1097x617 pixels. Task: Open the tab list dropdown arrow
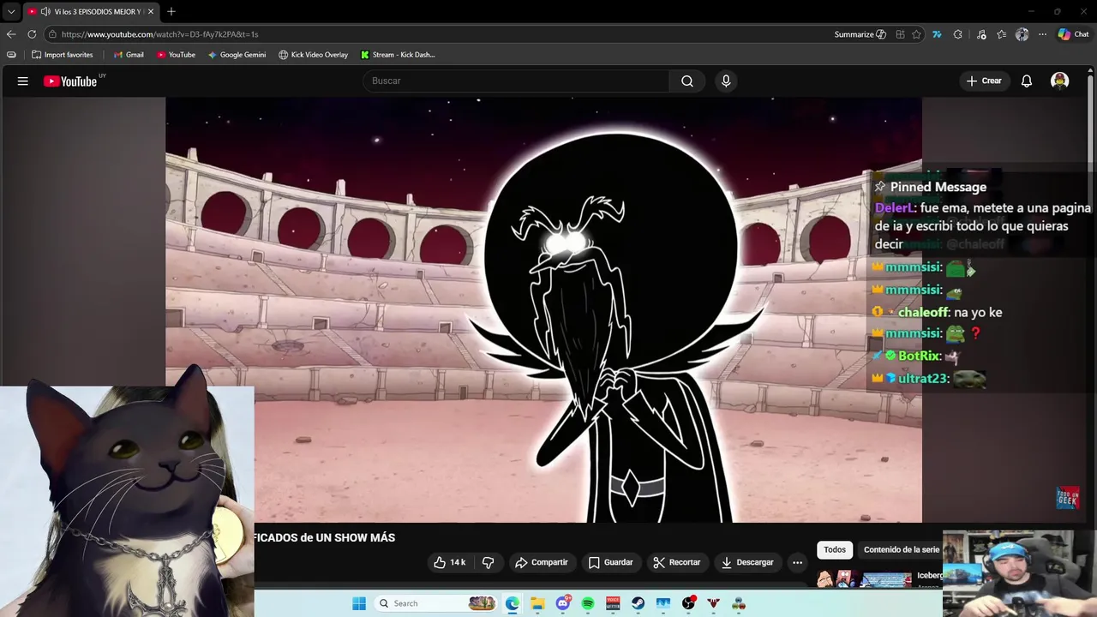tap(10, 12)
